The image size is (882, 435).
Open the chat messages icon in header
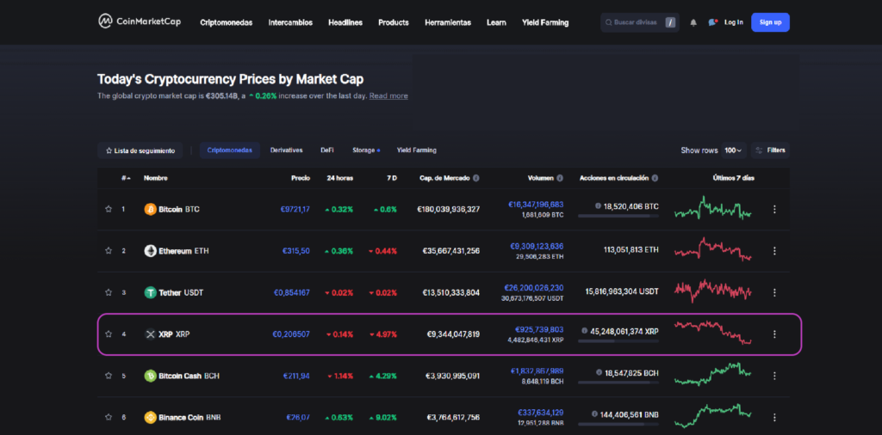[712, 22]
